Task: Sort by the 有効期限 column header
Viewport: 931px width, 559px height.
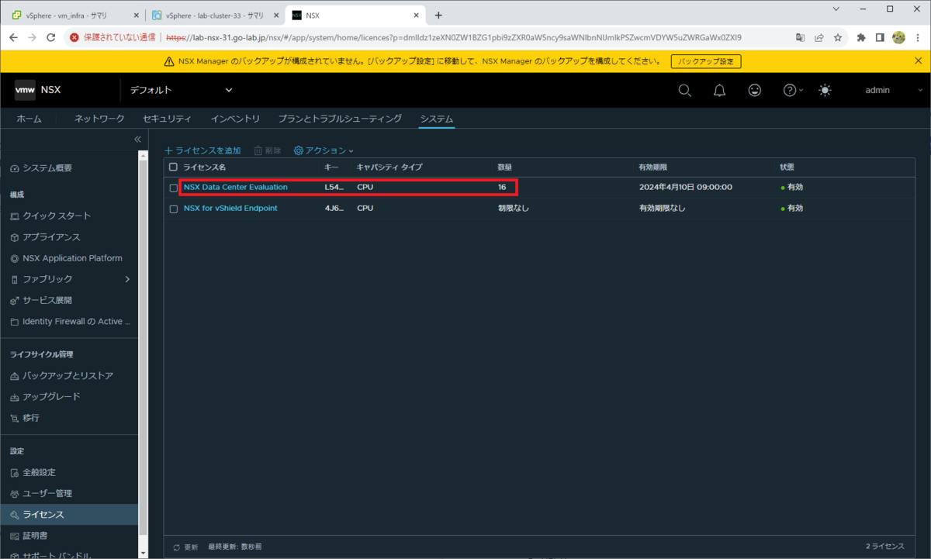Action: (x=653, y=167)
